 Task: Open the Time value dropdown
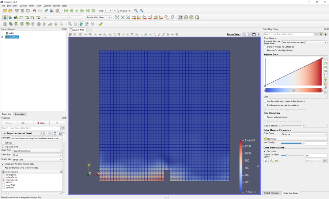click(x=108, y=11)
